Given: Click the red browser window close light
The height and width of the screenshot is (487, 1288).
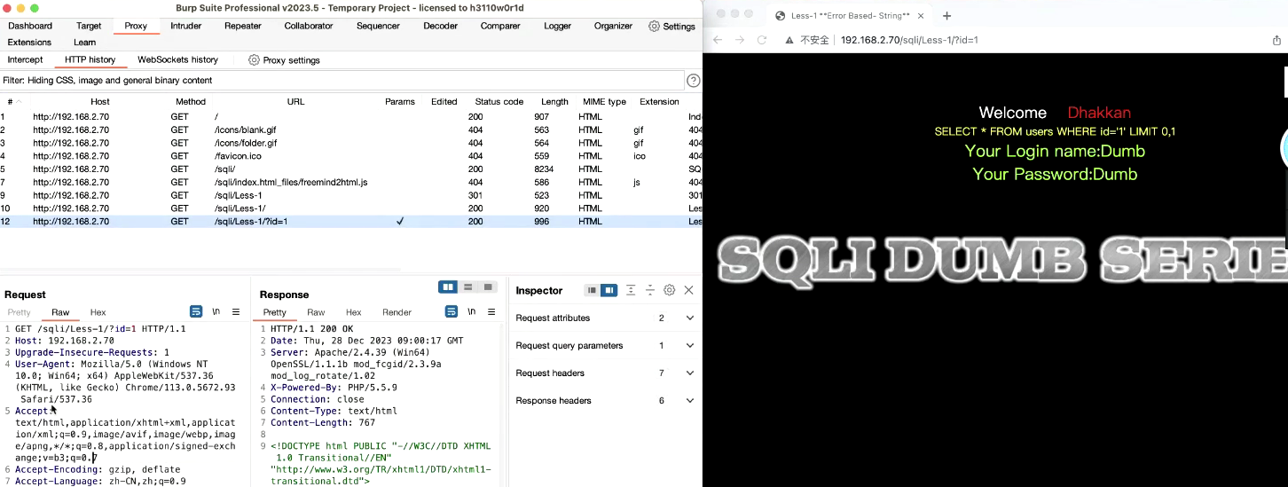Looking at the screenshot, I should pyautogui.click(x=720, y=14).
